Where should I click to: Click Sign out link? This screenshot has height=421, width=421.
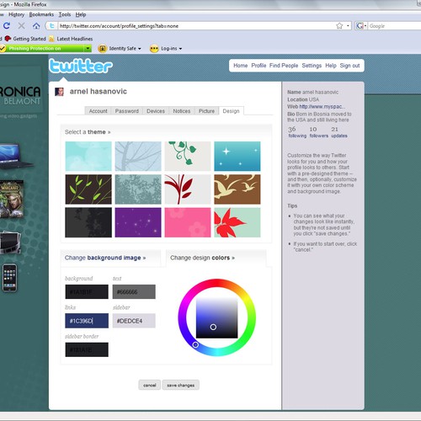click(349, 66)
